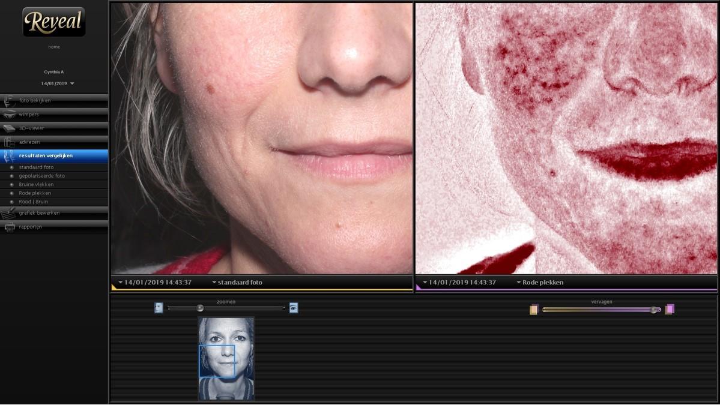This screenshot has height=405, width=720.
Task: Open the adviezen products section
Action: point(10,142)
